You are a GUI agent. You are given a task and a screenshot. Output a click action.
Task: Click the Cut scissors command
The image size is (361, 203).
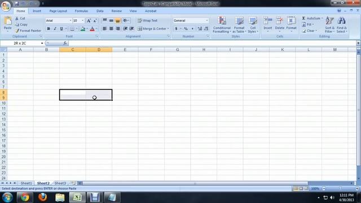20,18
